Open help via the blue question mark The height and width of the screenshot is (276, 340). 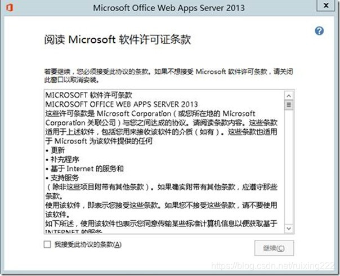319,31
